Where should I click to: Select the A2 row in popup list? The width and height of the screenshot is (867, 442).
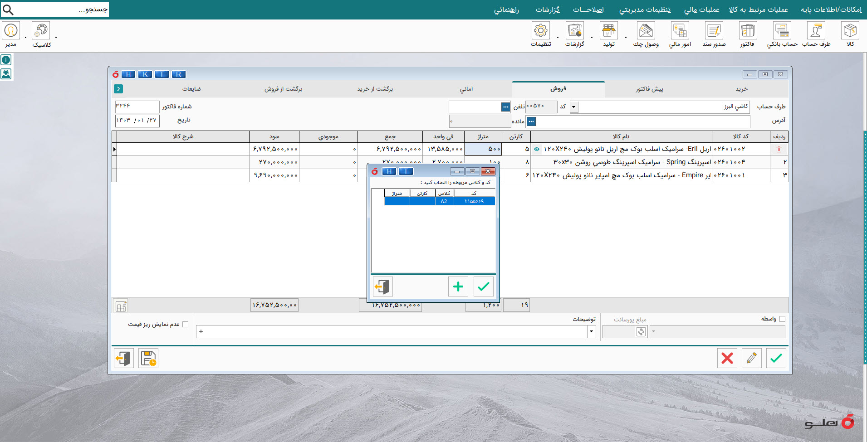(x=440, y=201)
